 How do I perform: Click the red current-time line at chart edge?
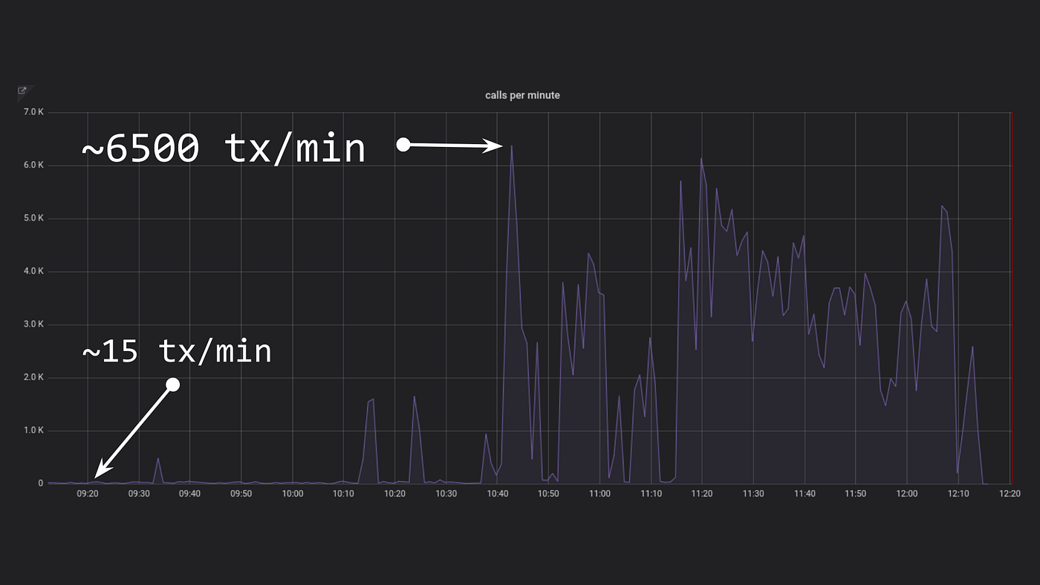(x=1011, y=298)
